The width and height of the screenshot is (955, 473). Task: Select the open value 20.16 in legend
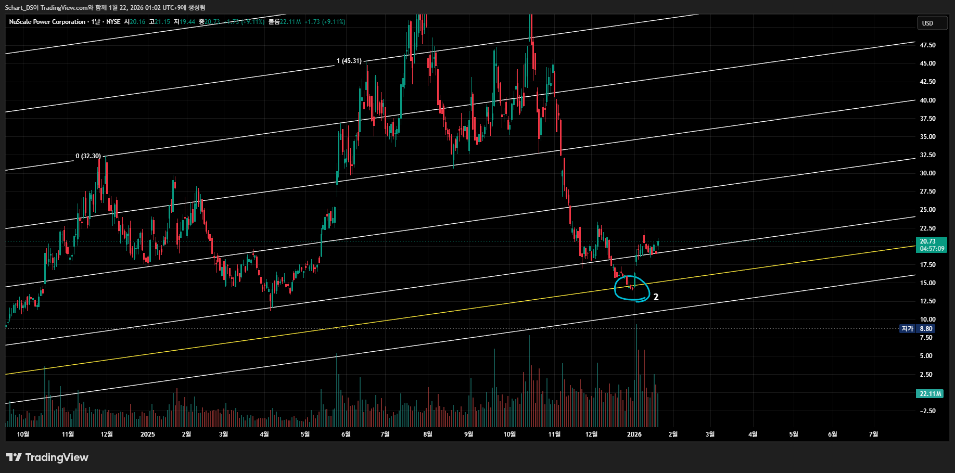[138, 22]
